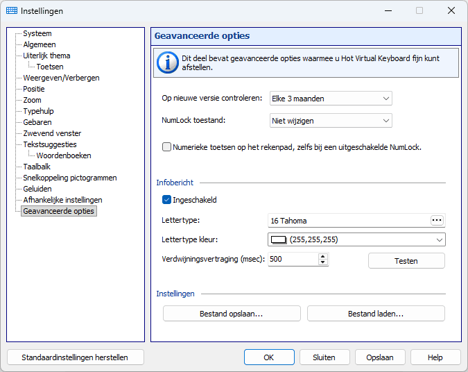Open Uiterlijk thema settings page
Viewport: 468px width, 372px height.
[x=46, y=56]
